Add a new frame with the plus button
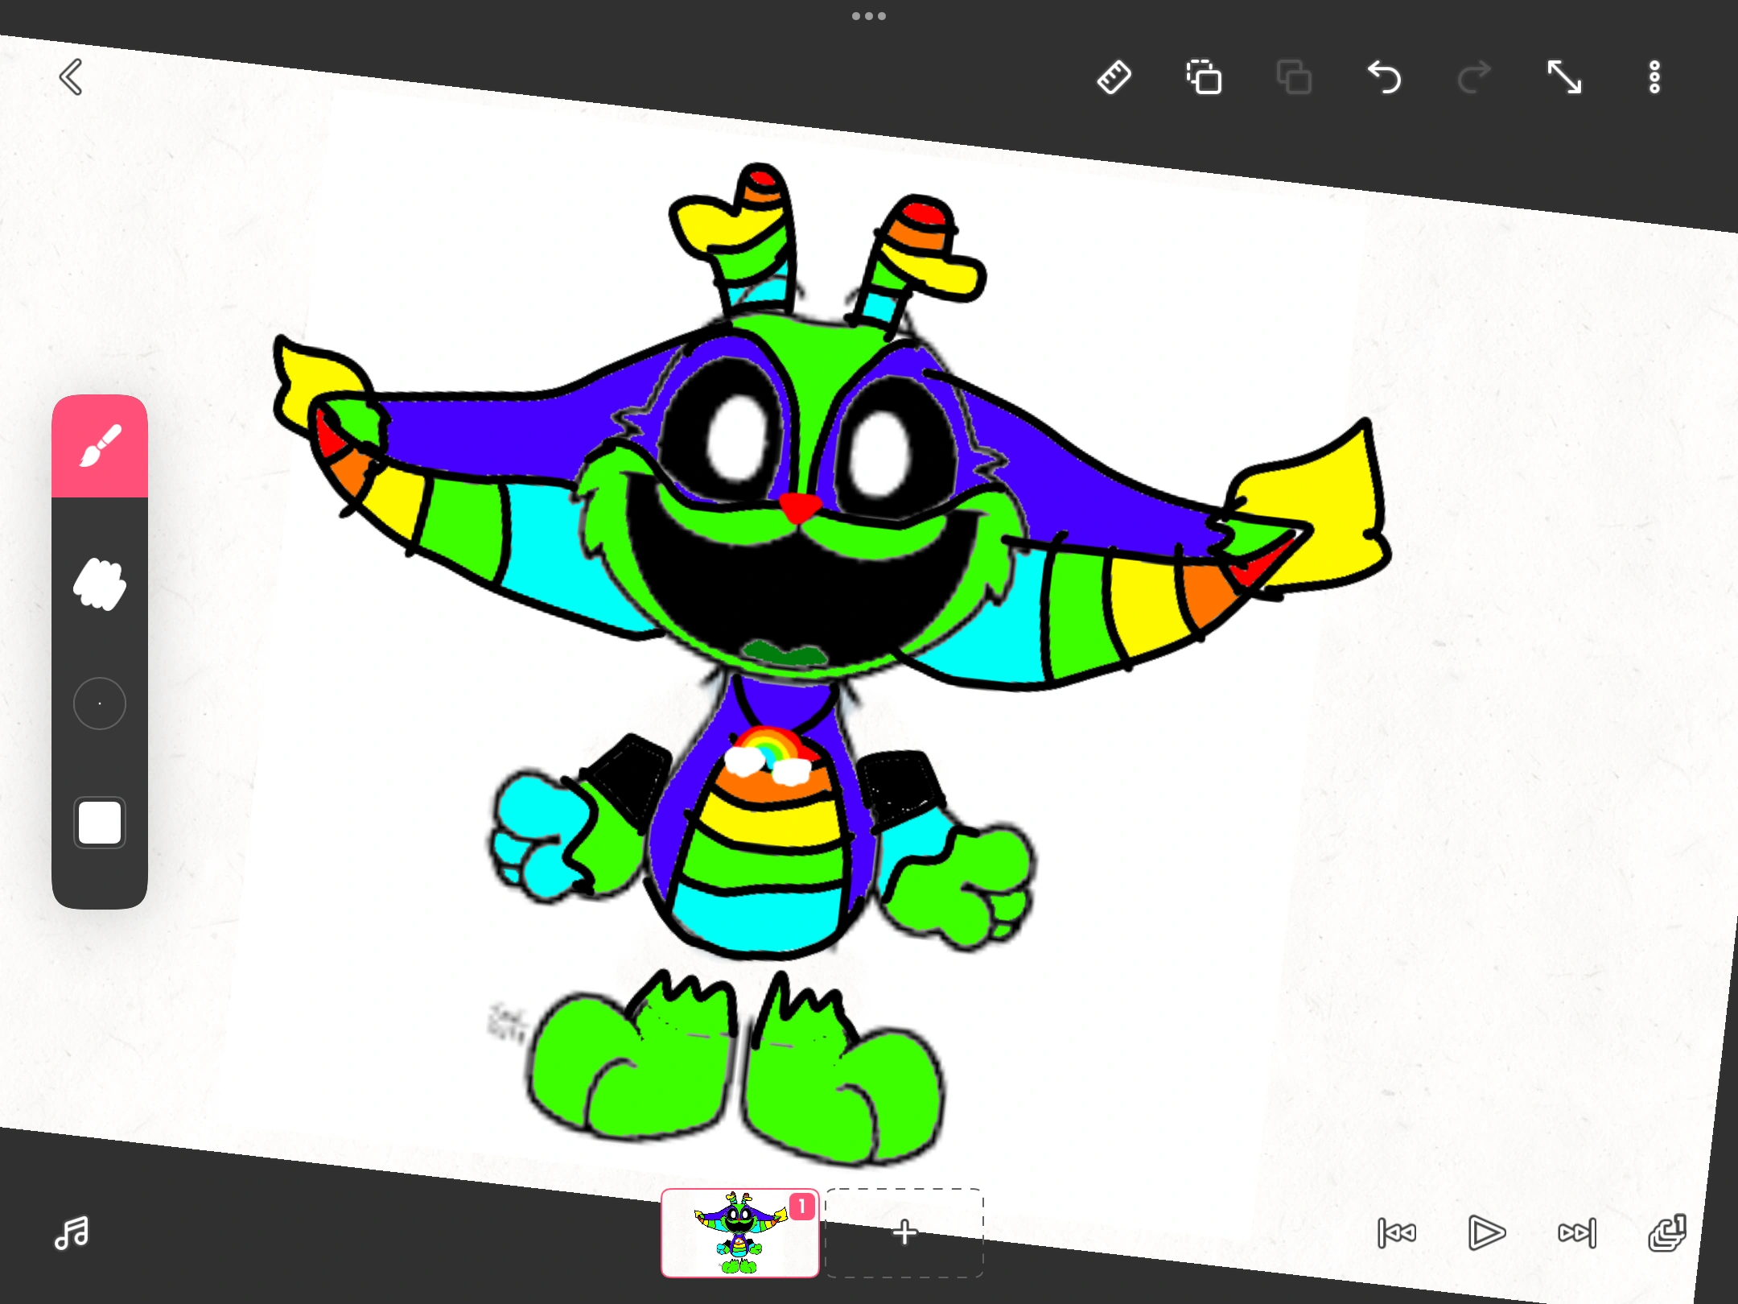The height and width of the screenshot is (1304, 1738). coord(904,1233)
